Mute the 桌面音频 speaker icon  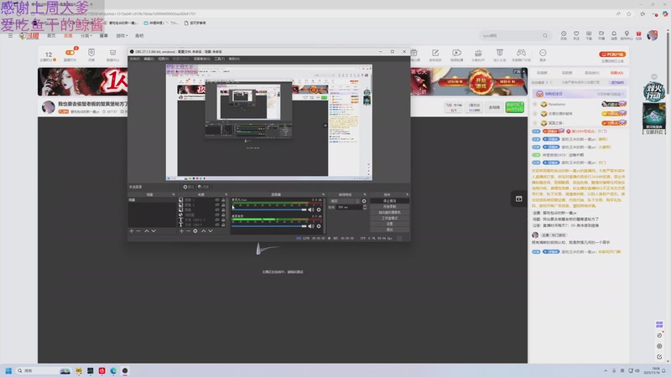click(x=311, y=226)
